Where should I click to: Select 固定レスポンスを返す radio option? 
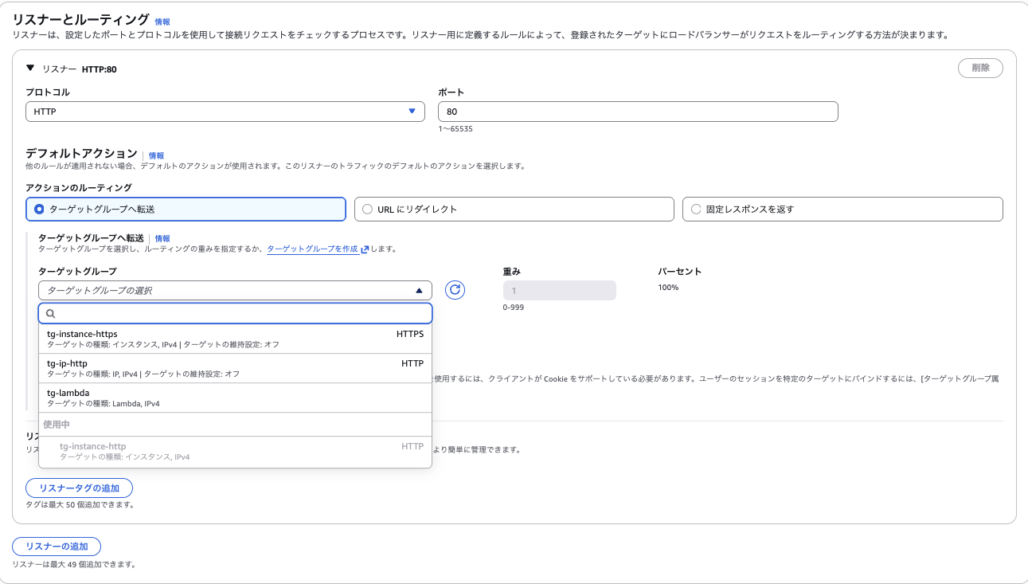[x=696, y=210]
